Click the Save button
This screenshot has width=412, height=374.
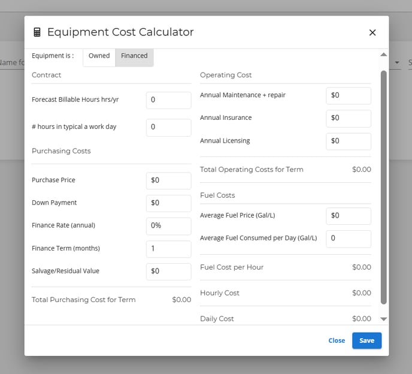coord(367,340)
